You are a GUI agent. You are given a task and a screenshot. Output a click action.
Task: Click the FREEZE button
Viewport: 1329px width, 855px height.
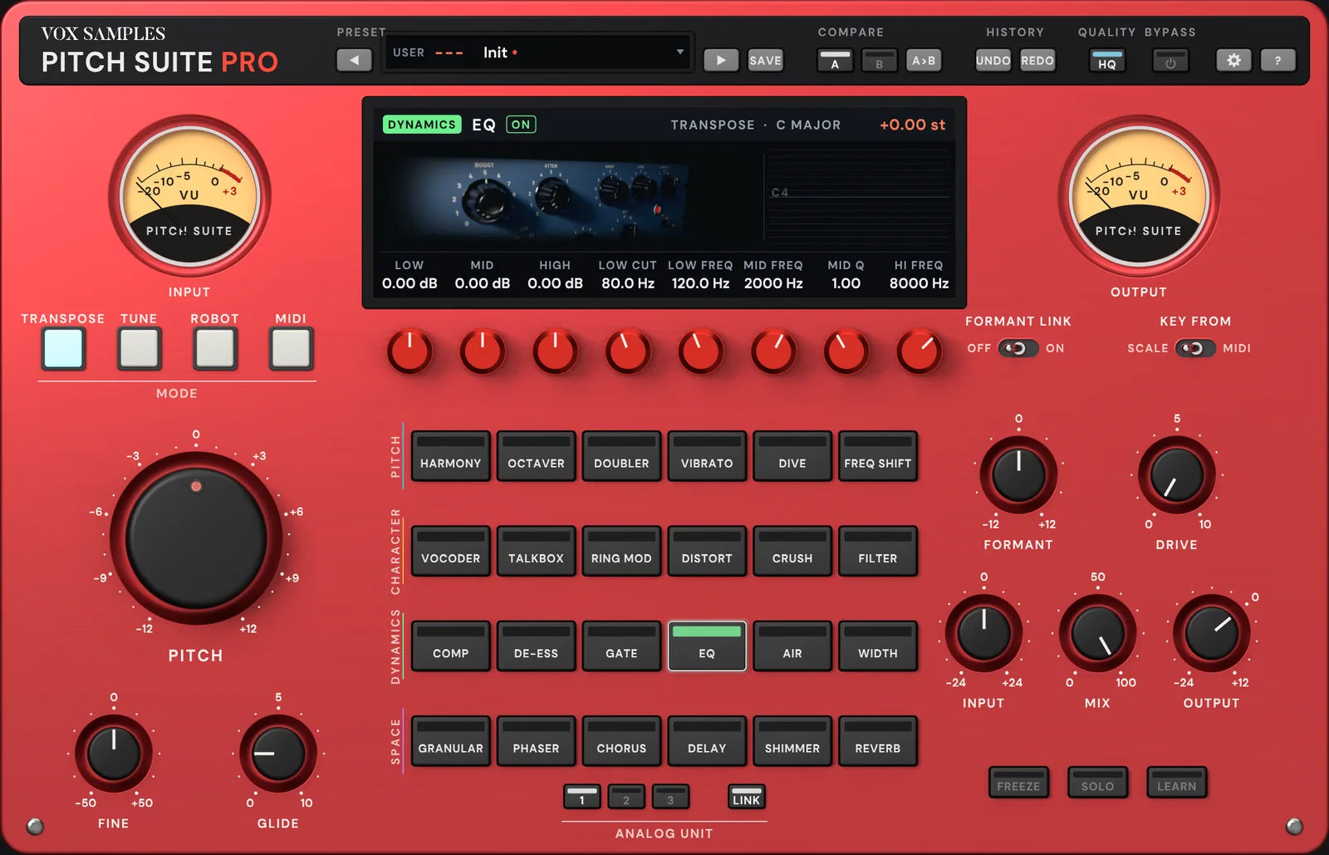[1018, 783]
